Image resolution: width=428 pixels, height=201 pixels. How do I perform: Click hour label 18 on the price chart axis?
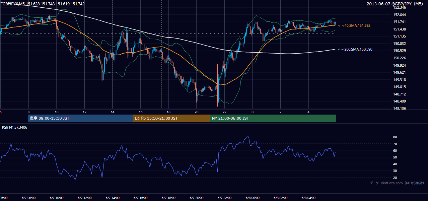[168, 112]
